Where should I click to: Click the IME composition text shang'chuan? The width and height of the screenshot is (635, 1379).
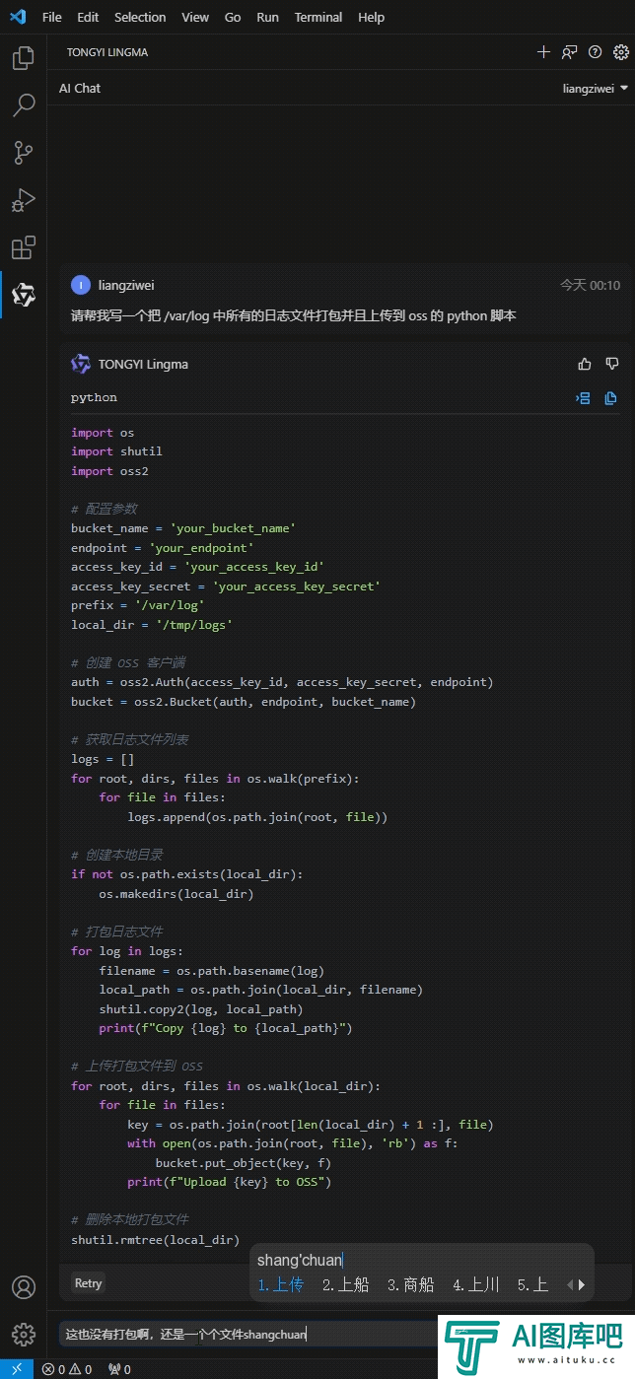point(300,1260)
